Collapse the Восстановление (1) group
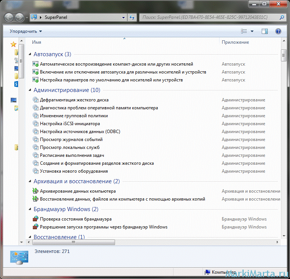 click(x=30, y=237)
